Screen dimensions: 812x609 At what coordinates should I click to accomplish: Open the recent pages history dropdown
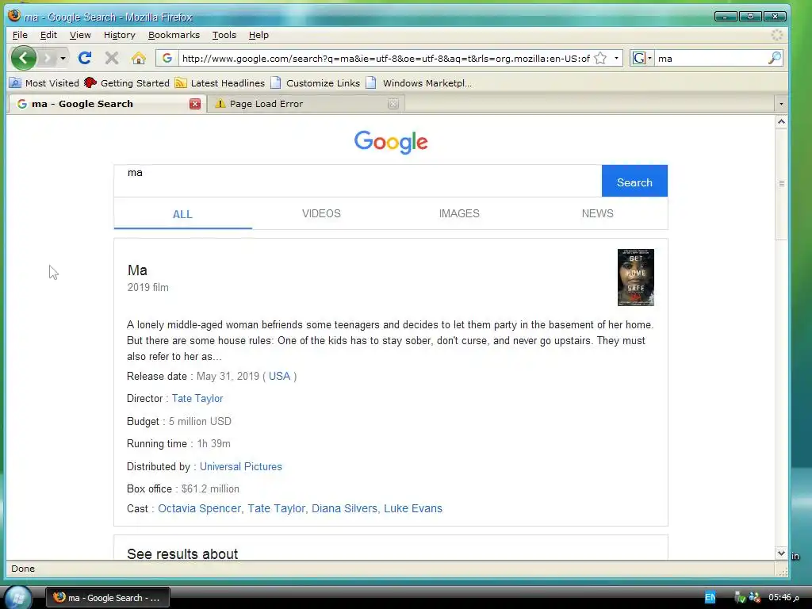point(63,58)
